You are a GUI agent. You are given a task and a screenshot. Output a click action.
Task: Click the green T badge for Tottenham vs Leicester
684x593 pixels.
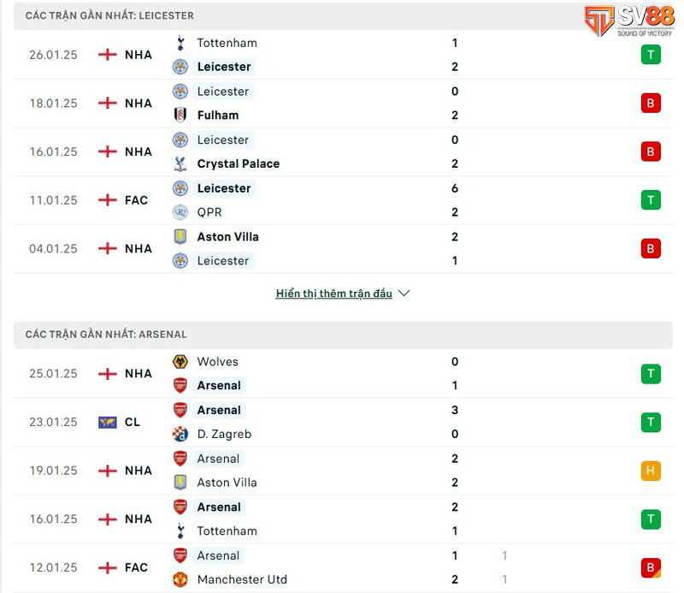(x=651, y=55)
